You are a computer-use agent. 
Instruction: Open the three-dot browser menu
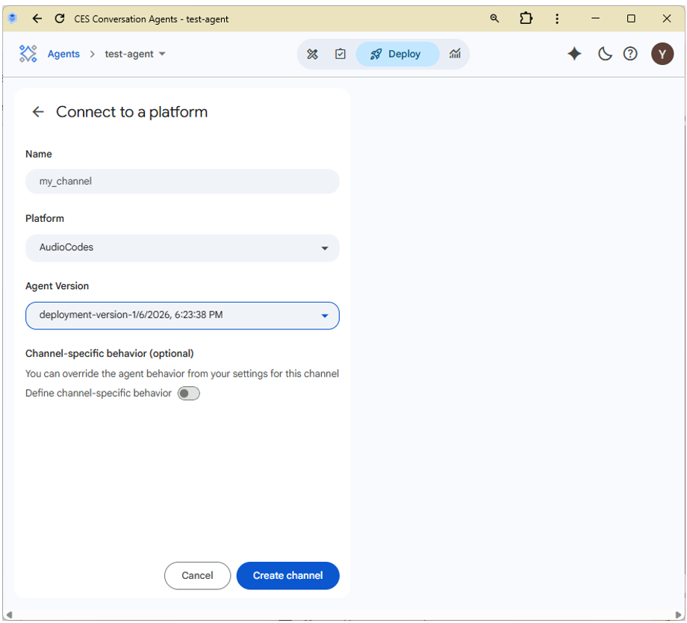557,19
